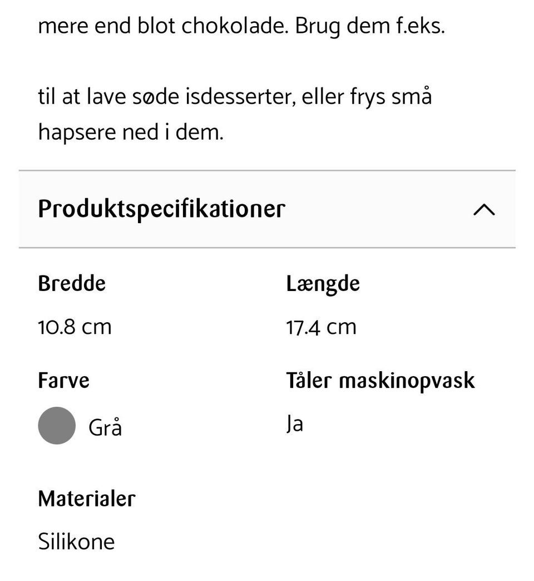This screenshot has height=581, width=534.
Task: Click the Farve specification label
Action: [x=63, y=380]
